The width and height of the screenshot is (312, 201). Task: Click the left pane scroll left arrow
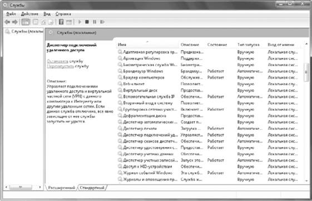coord(6,187)
